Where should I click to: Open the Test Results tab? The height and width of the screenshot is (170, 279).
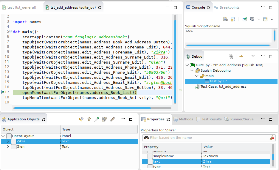[x=209, y=119]
